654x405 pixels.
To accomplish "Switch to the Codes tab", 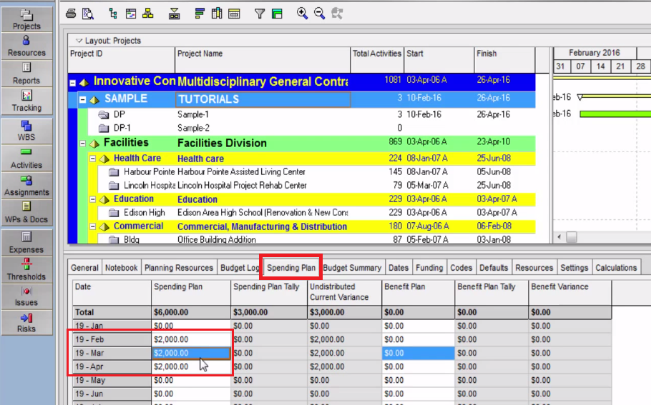I will [x=461, y=268].
